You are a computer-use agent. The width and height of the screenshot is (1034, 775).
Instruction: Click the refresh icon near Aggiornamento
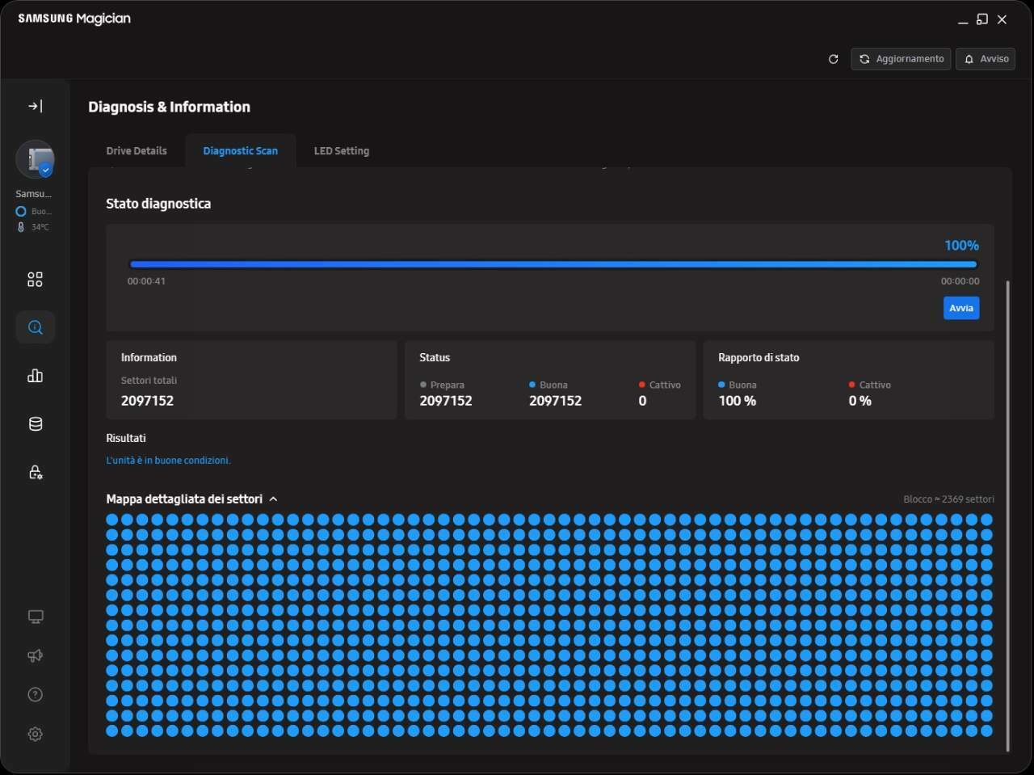(x=833, y=59)
